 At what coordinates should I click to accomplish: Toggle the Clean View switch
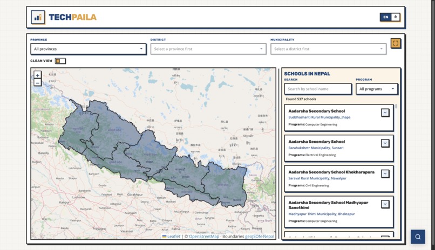click(x=60, y=61)
